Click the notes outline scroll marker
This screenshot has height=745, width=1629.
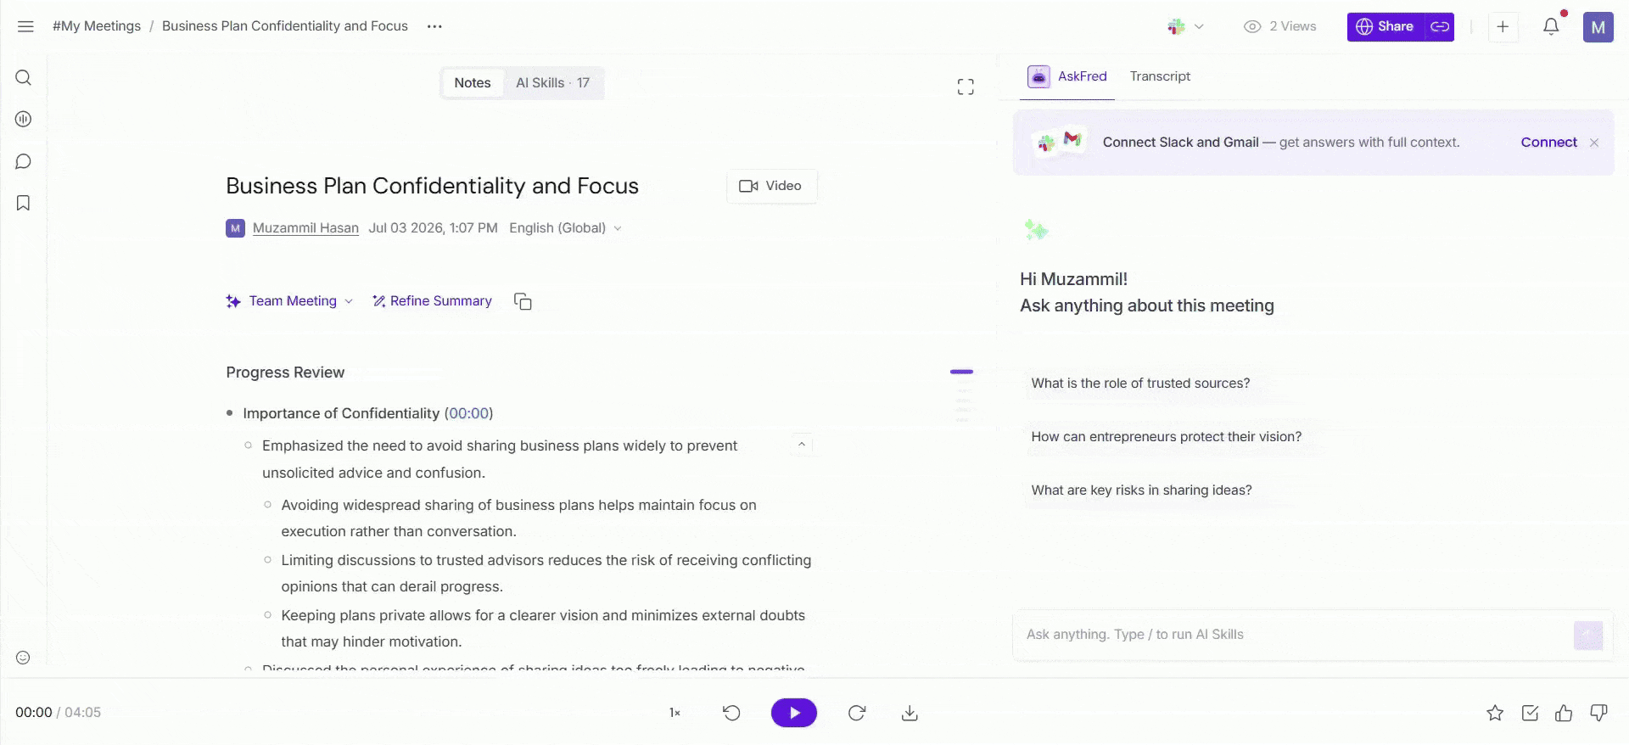pos(961,372)
